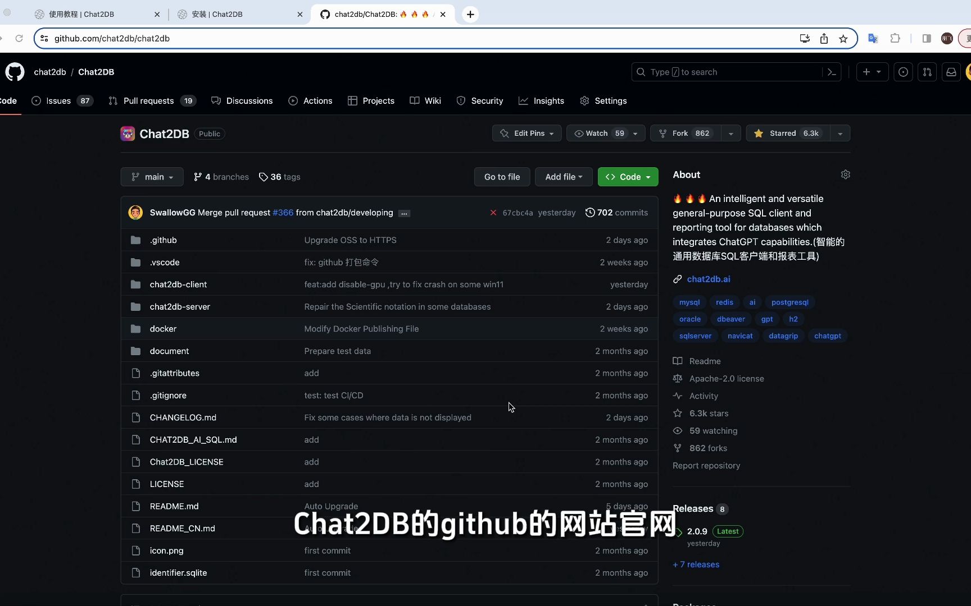Unstar the repository with the Starred button
971x606 pixels.
click(x=788, y=134)
